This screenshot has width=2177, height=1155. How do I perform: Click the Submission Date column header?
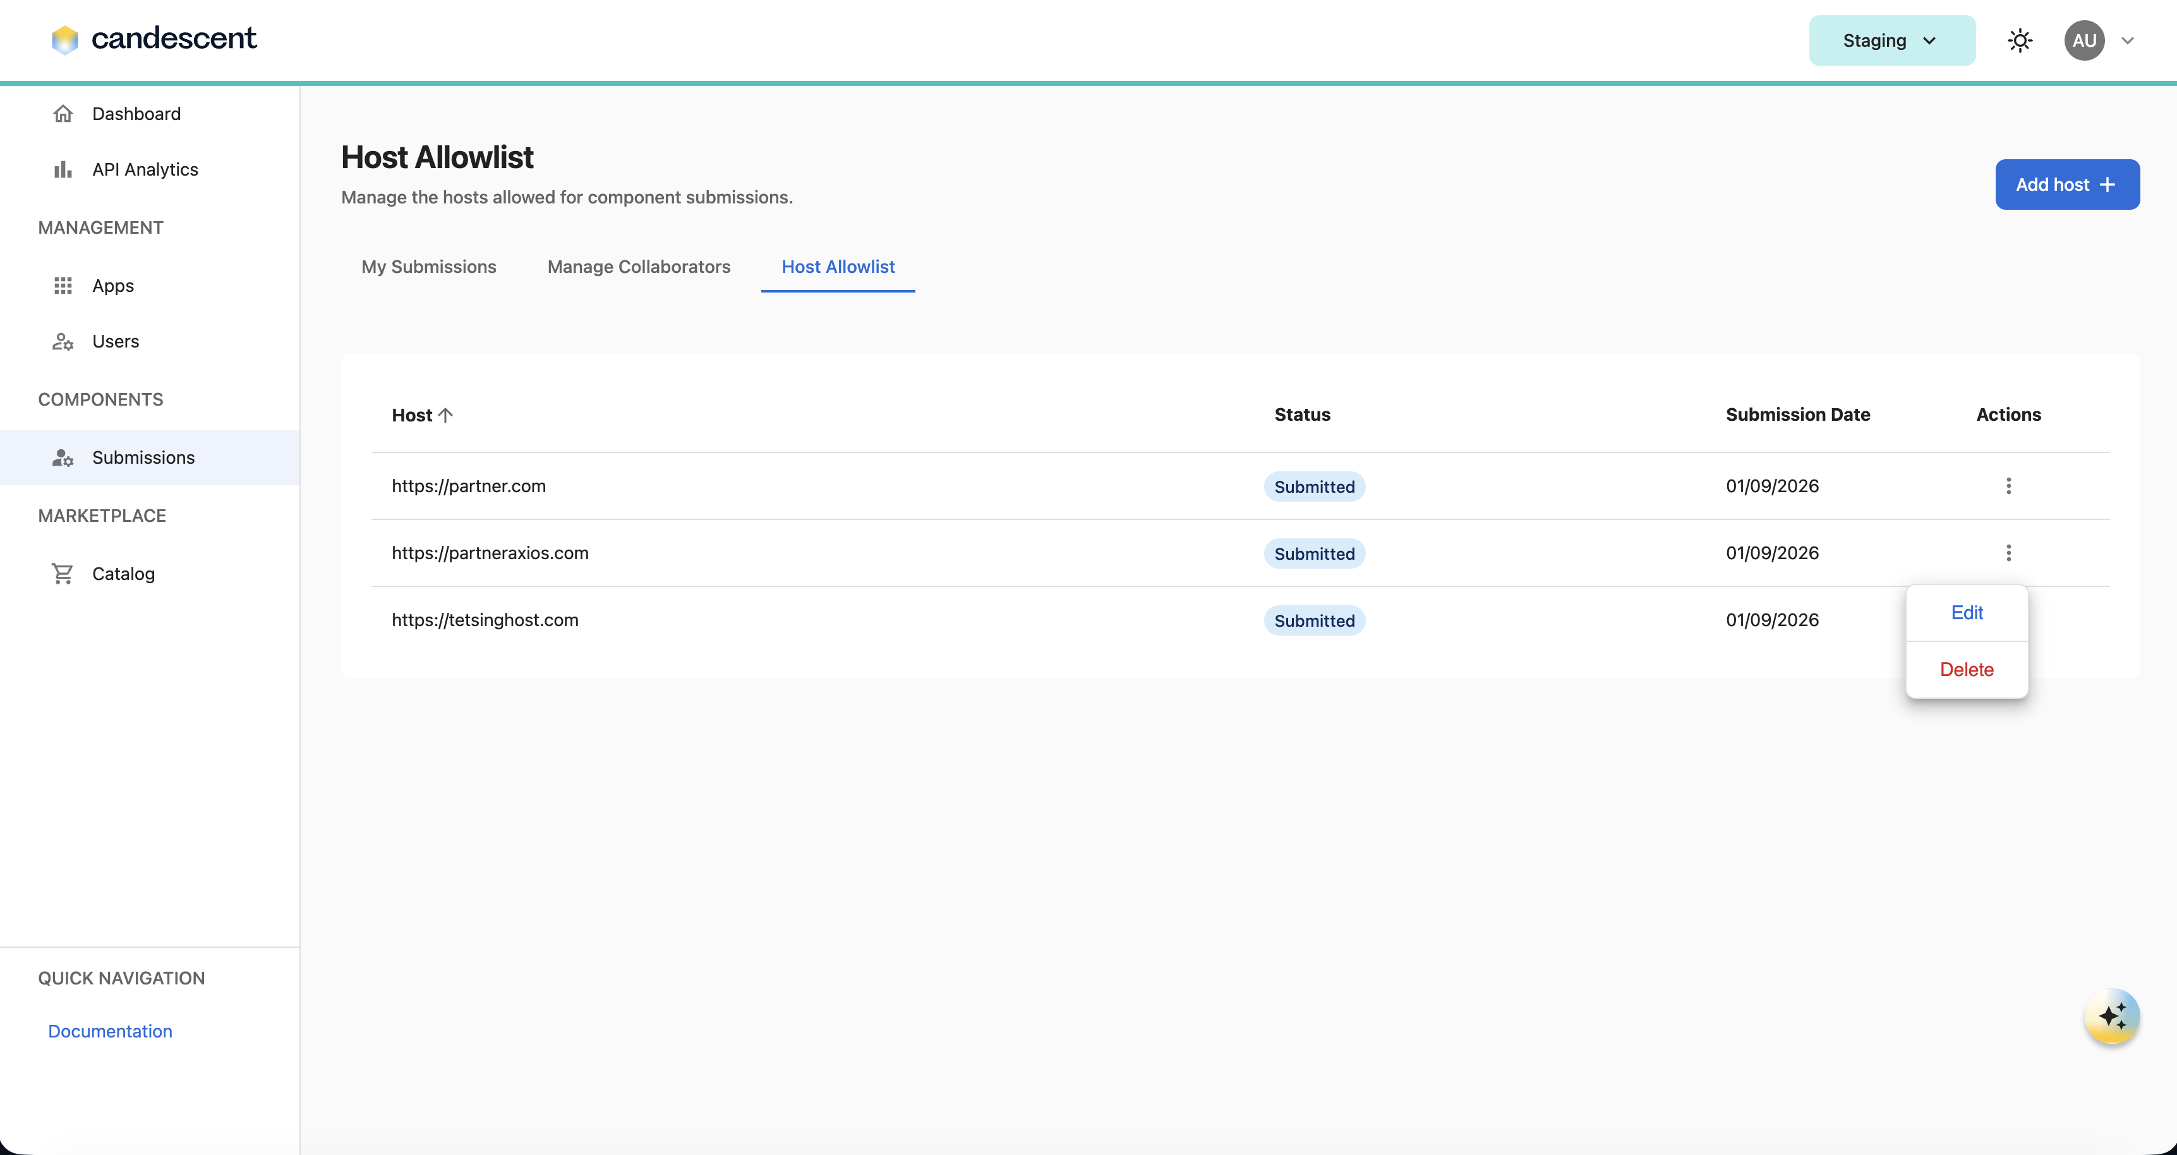tap(1797, 414)
